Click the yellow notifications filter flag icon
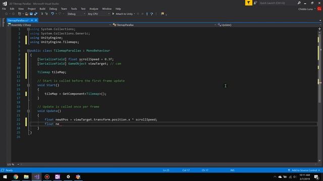The image size is (323, 181). pos(248,3)
